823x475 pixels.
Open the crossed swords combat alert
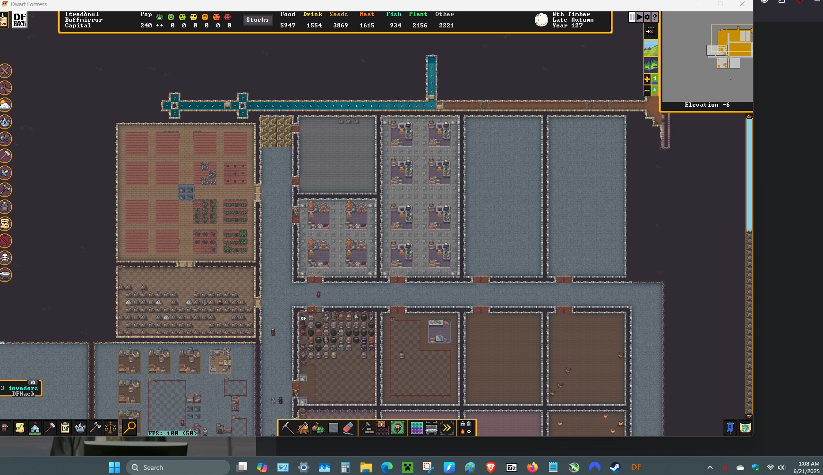click(x=5, y=71)
